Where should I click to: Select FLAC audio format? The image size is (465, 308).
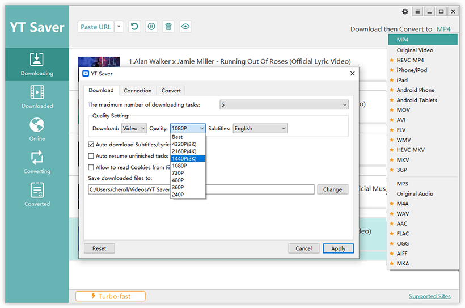coord(423,234)
